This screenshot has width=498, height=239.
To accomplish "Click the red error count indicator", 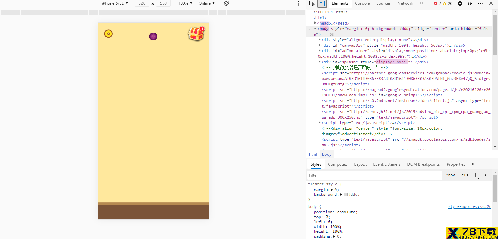I will click(437, 3).
